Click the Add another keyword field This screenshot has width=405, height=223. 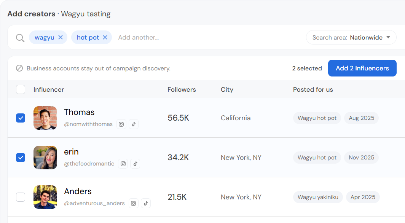pos(139,37)
